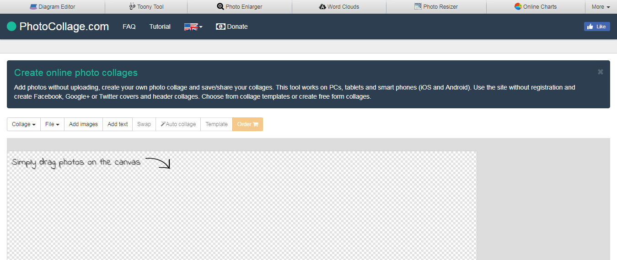Viewport: 617px width, 260px height.
Task: Click the Template button
Action: pyautogui.click(x=216, y=124)
